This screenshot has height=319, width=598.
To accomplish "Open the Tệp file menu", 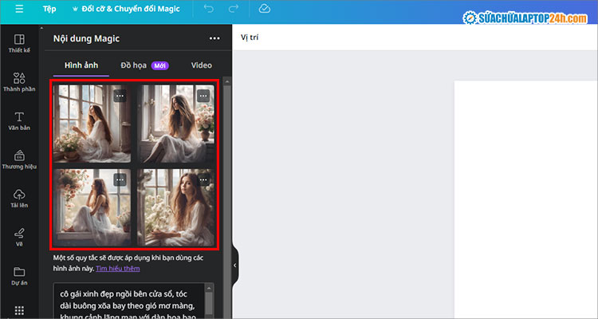I will (x=49, y=9).
